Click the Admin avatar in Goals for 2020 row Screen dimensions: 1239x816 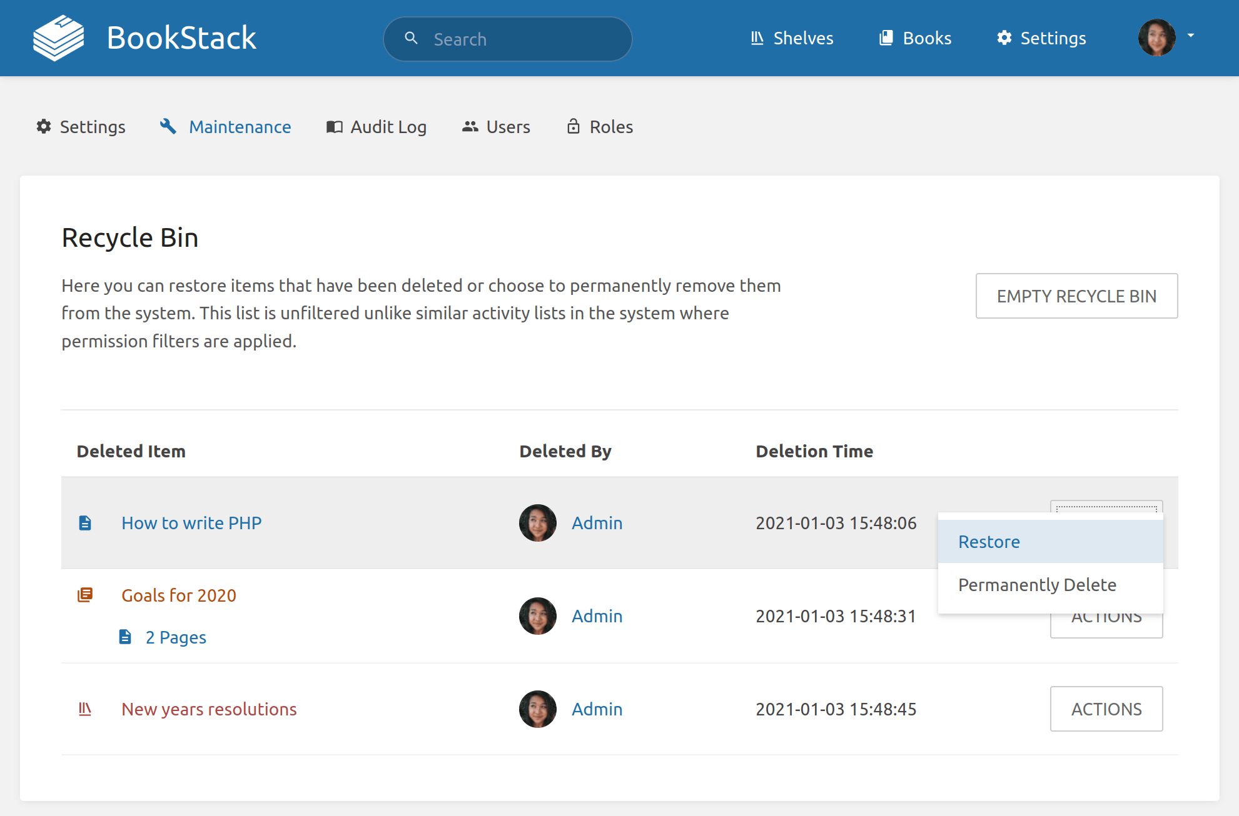pos(538,616)
